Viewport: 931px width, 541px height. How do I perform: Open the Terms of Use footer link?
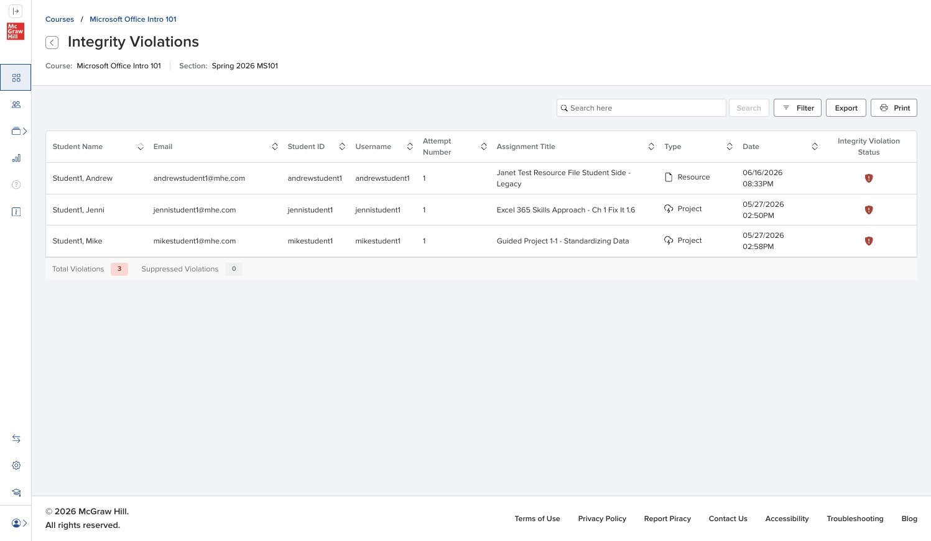pyautogui.click(x=537, y=519)
